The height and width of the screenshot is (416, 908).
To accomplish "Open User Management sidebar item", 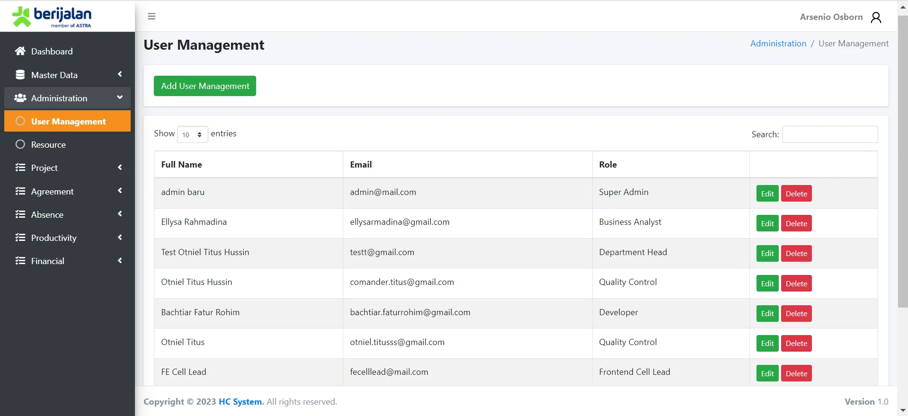I will pyautogui.click(x=68, y=122).
